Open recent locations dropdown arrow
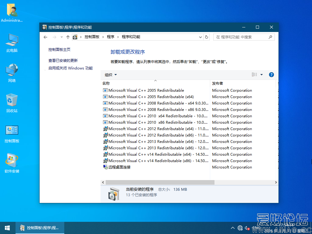 point(62,37)
